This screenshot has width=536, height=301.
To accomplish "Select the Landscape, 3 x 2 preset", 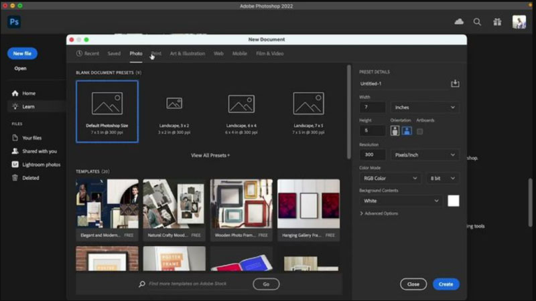I will [174, 112].
